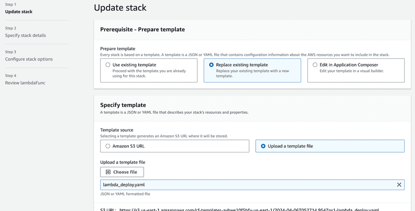Click the Specify template section heading
The image size is (415, 211).
[123, 105]
